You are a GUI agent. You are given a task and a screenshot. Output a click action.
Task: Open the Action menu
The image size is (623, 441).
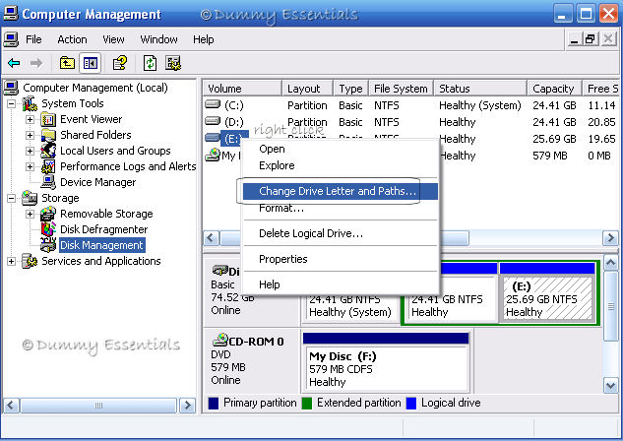coord(72,39)
